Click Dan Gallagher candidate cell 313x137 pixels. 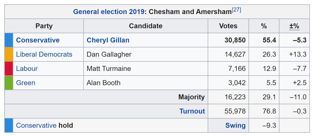109,54
